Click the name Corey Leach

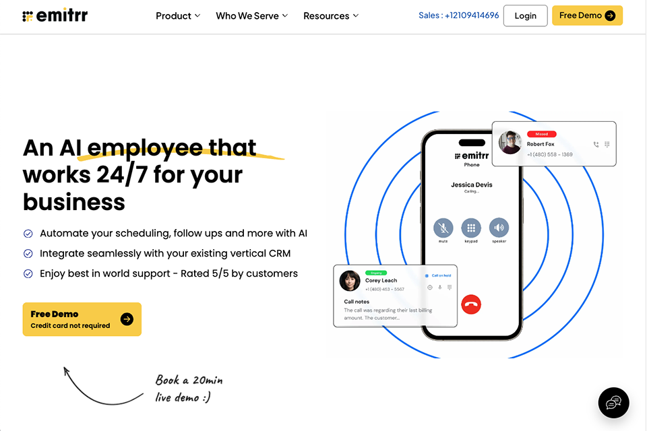(x=381, y=280)
